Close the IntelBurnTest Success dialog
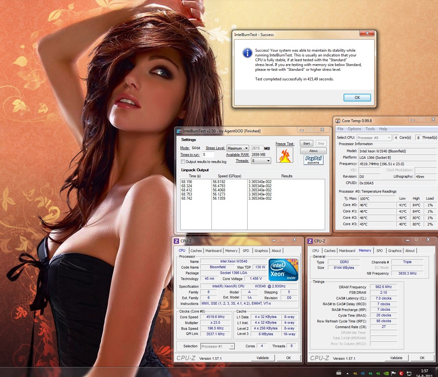 (x=367, y=33)
